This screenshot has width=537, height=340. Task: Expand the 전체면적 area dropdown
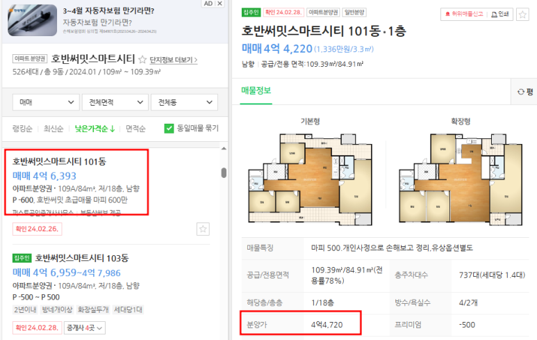(115, 102)
